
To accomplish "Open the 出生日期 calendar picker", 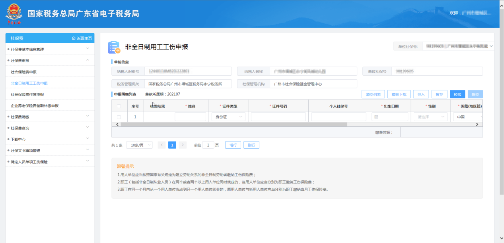I will tap(376, 117).
